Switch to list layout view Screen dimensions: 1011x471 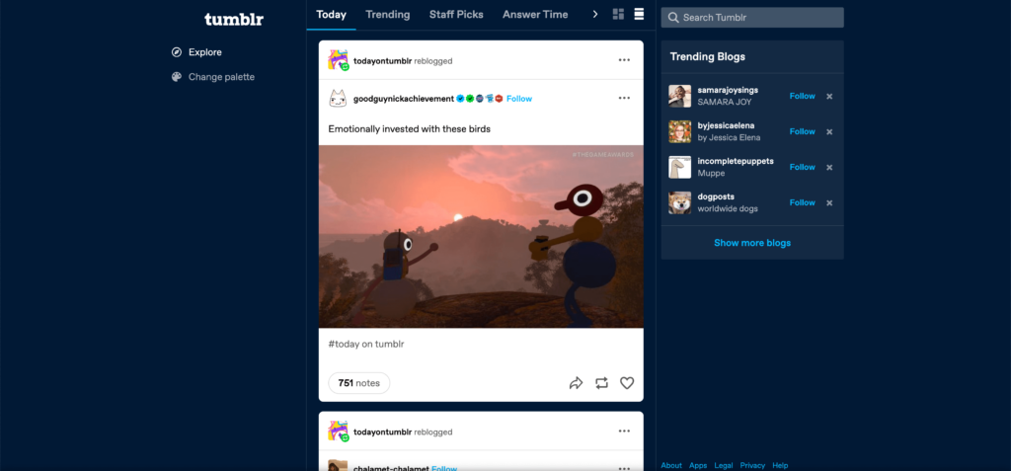click(639, 14)
